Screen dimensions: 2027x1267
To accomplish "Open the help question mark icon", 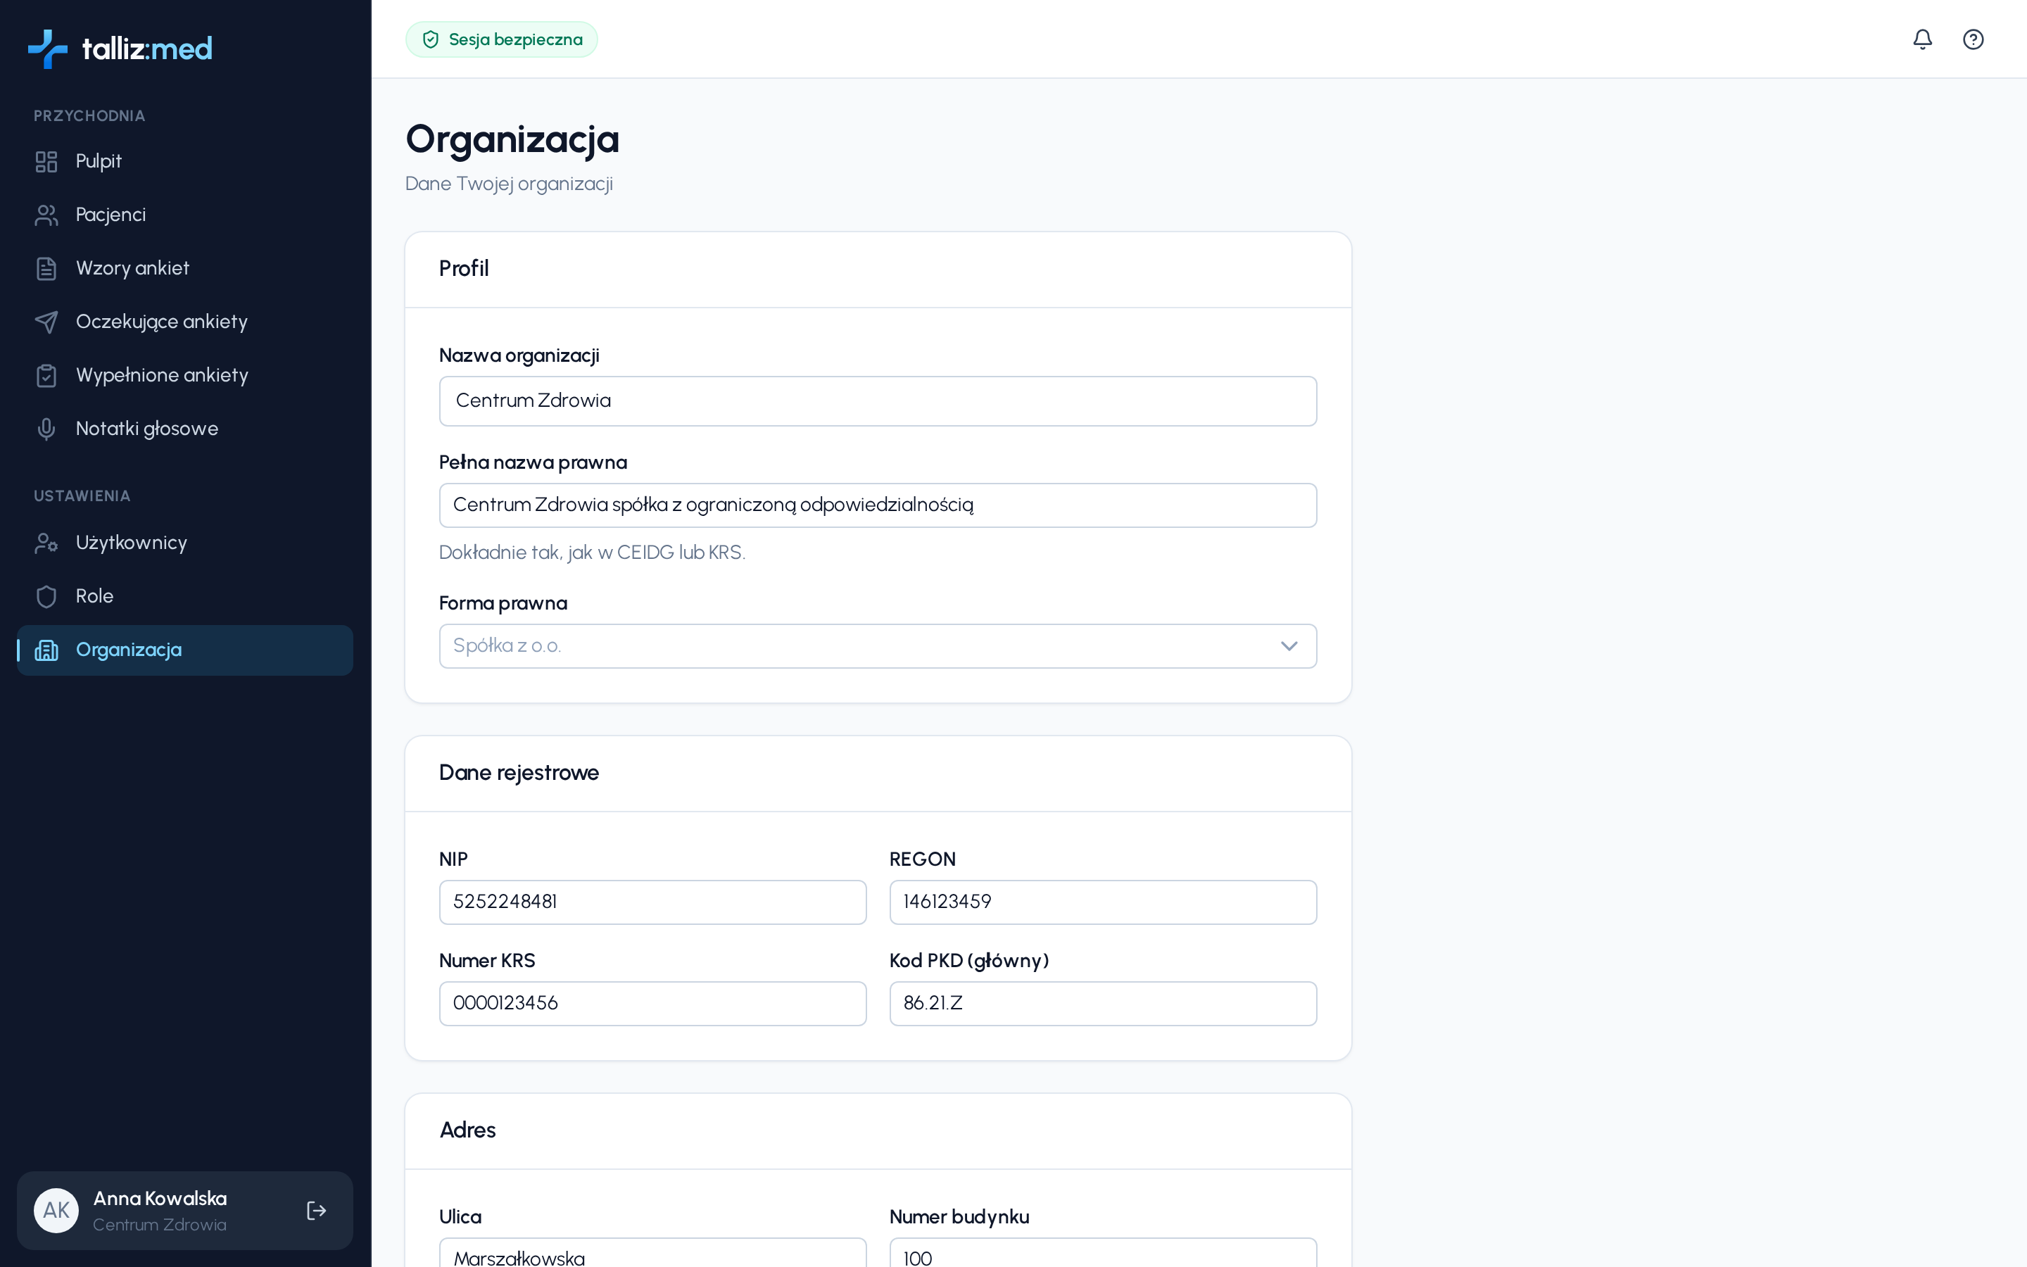I will [1973, 39].
